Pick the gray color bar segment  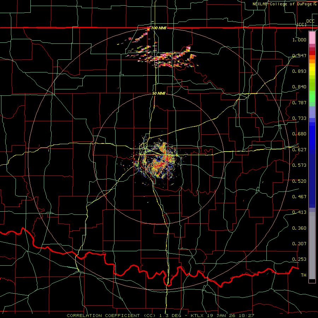[x=312, y=246]
